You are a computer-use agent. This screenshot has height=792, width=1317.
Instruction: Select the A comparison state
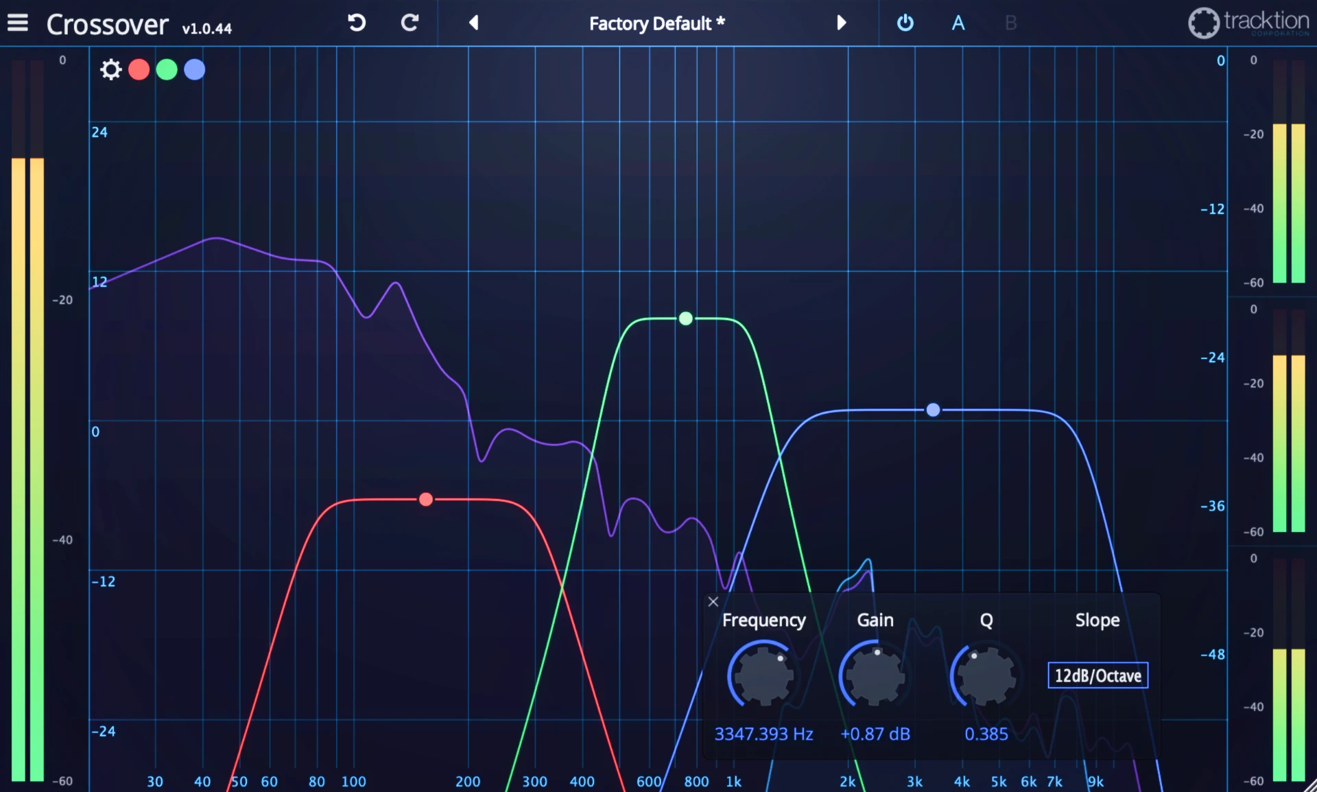coord(958,23)
